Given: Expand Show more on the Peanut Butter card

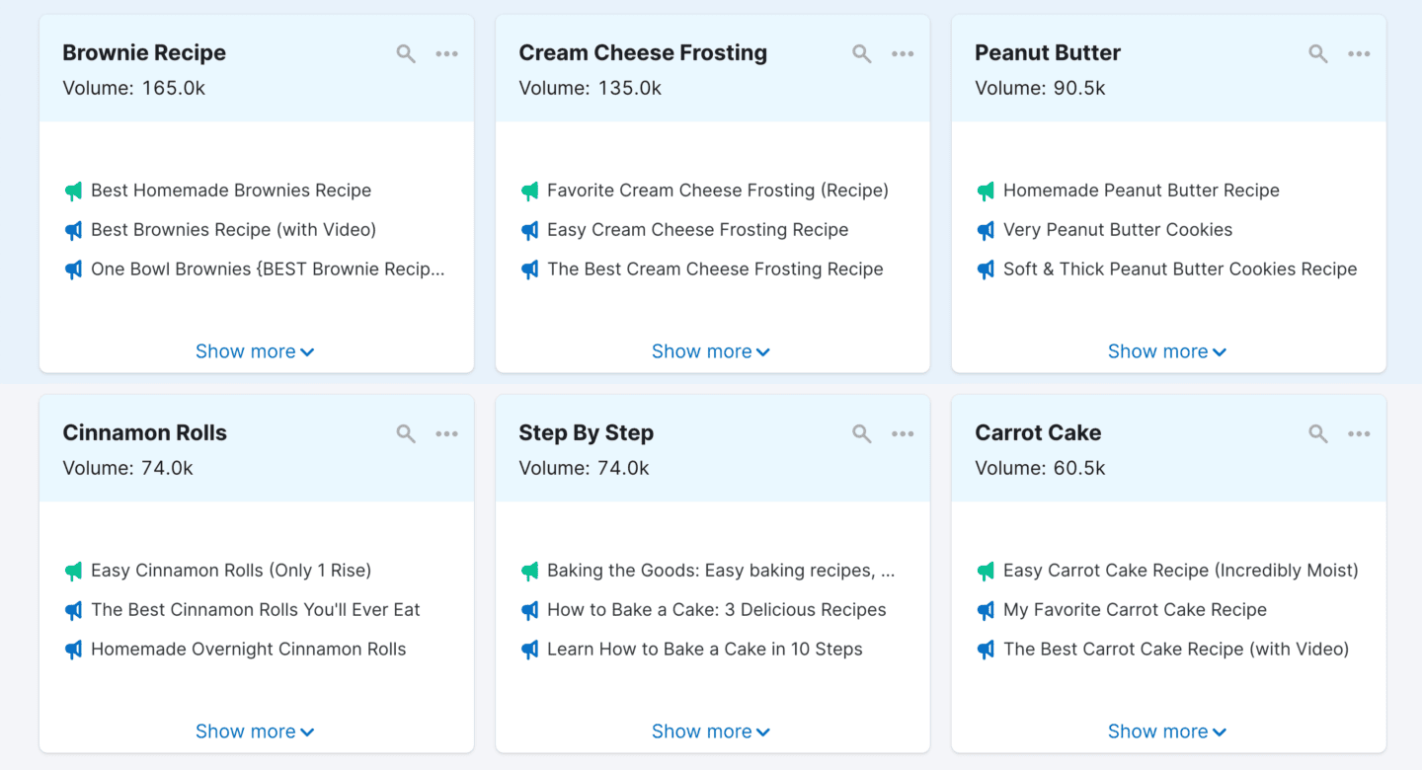Looking at the screenshot, I should [x=1166, y=350].
